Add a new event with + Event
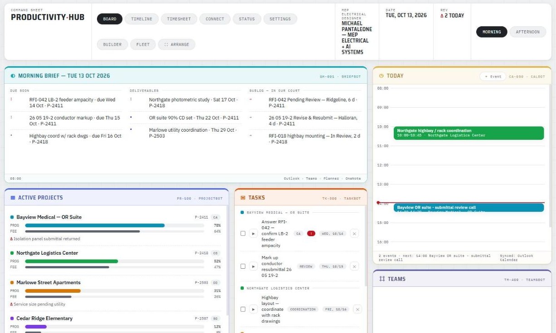 493,76
